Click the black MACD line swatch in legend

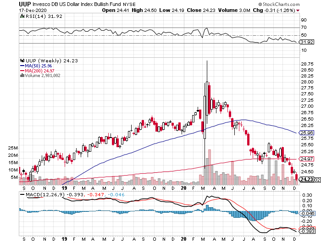22,194
